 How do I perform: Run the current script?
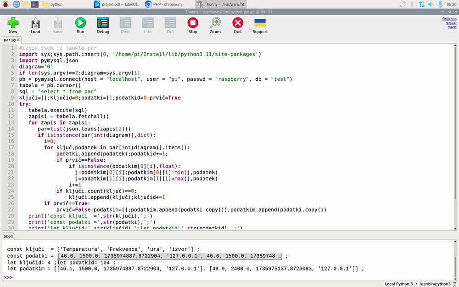(x=80, y=23)
